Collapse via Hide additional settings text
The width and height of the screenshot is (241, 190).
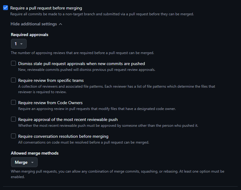[x=34, y=24]
